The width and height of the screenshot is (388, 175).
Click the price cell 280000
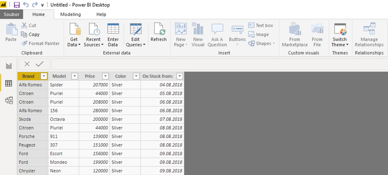tap(94, 111)
